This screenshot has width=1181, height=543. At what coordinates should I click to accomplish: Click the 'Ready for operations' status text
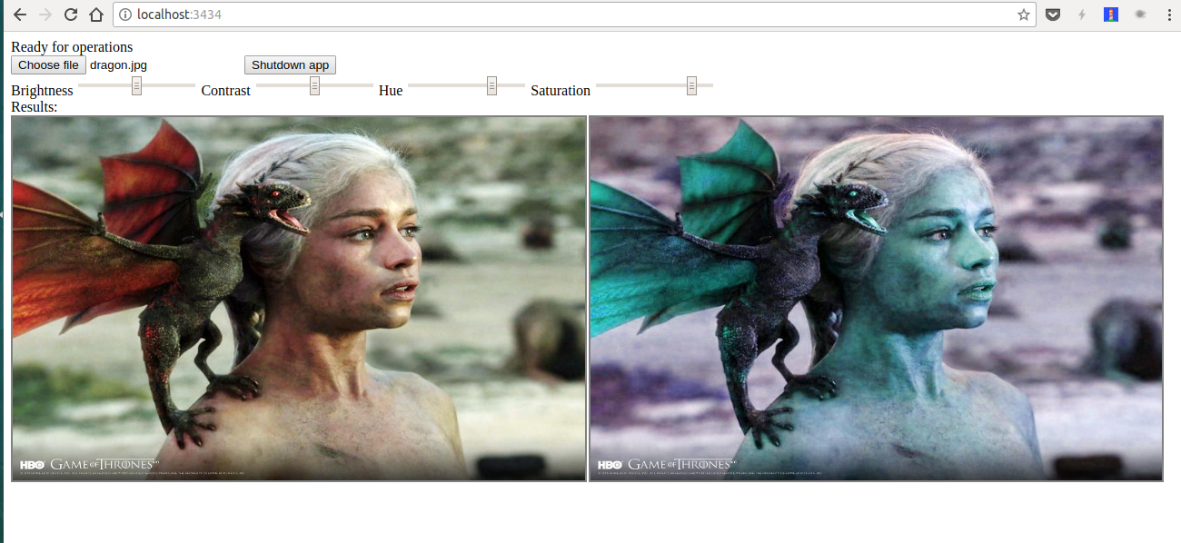pos(72,47)
